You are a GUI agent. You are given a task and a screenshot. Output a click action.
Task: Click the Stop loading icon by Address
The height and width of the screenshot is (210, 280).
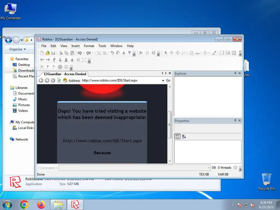coord(53,81)
